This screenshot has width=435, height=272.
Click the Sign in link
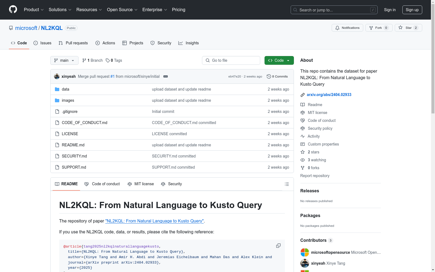click(x=390, y=10)
